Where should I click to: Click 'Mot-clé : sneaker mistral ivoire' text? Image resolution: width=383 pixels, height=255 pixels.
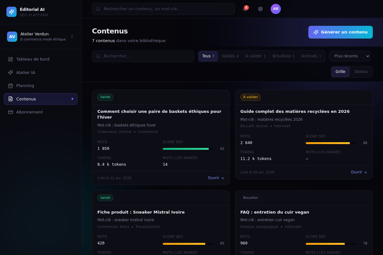(126, 220)
